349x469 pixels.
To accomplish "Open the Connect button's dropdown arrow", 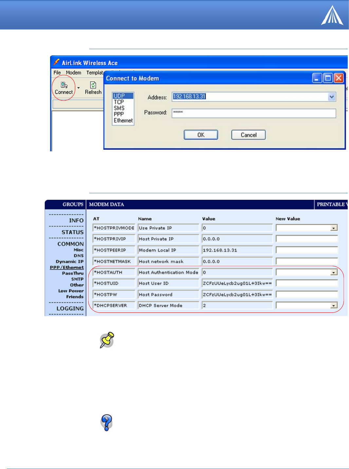I will (x=79, y=88).
